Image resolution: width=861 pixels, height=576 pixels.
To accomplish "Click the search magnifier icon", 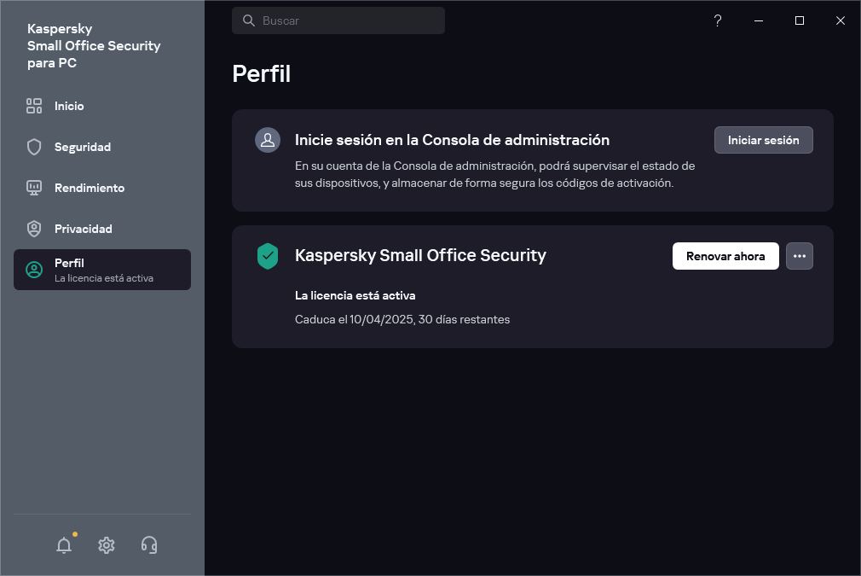I will pyautogui.click(x=247, y=20).
